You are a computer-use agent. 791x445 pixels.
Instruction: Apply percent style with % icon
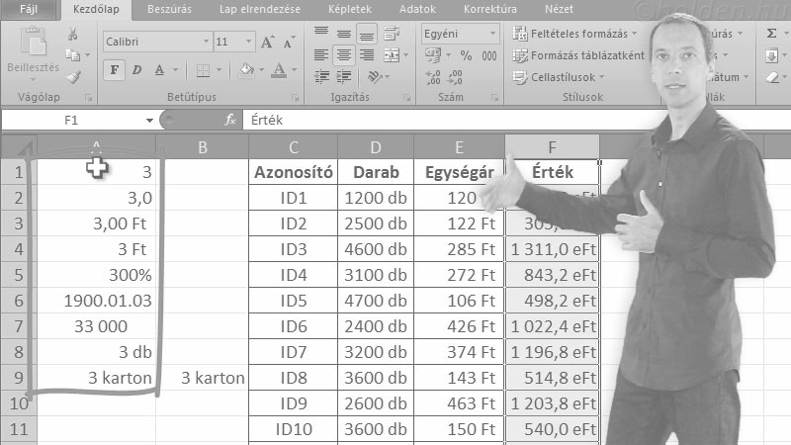pyautogui.click(x=466, y=55)
